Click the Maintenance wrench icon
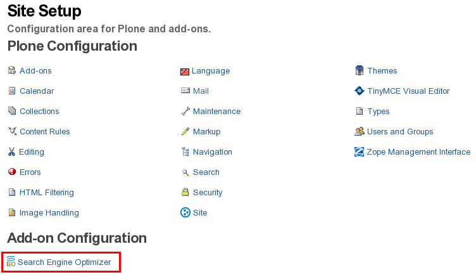This screenshot has width=476, height=277. pyautogui.click(x=185, y=112)
